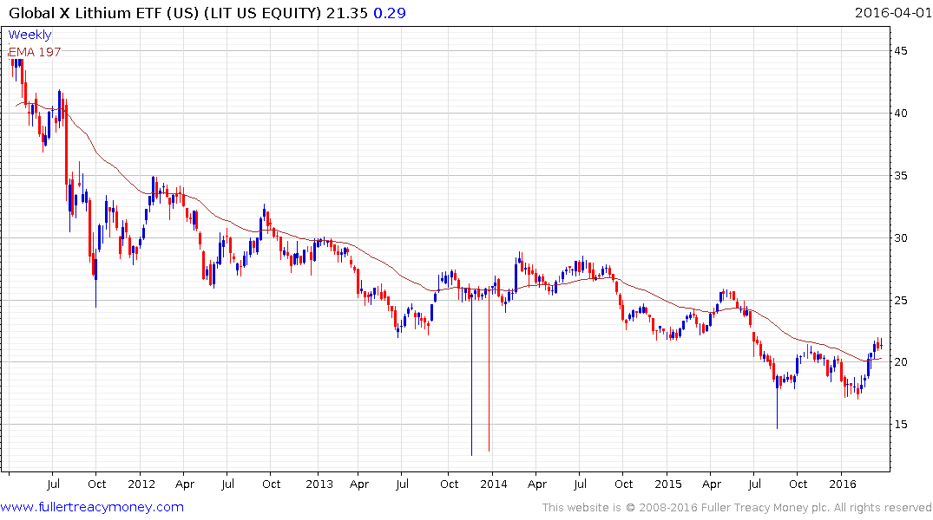Select the last price value 21.35

click(x=347, y=13)
